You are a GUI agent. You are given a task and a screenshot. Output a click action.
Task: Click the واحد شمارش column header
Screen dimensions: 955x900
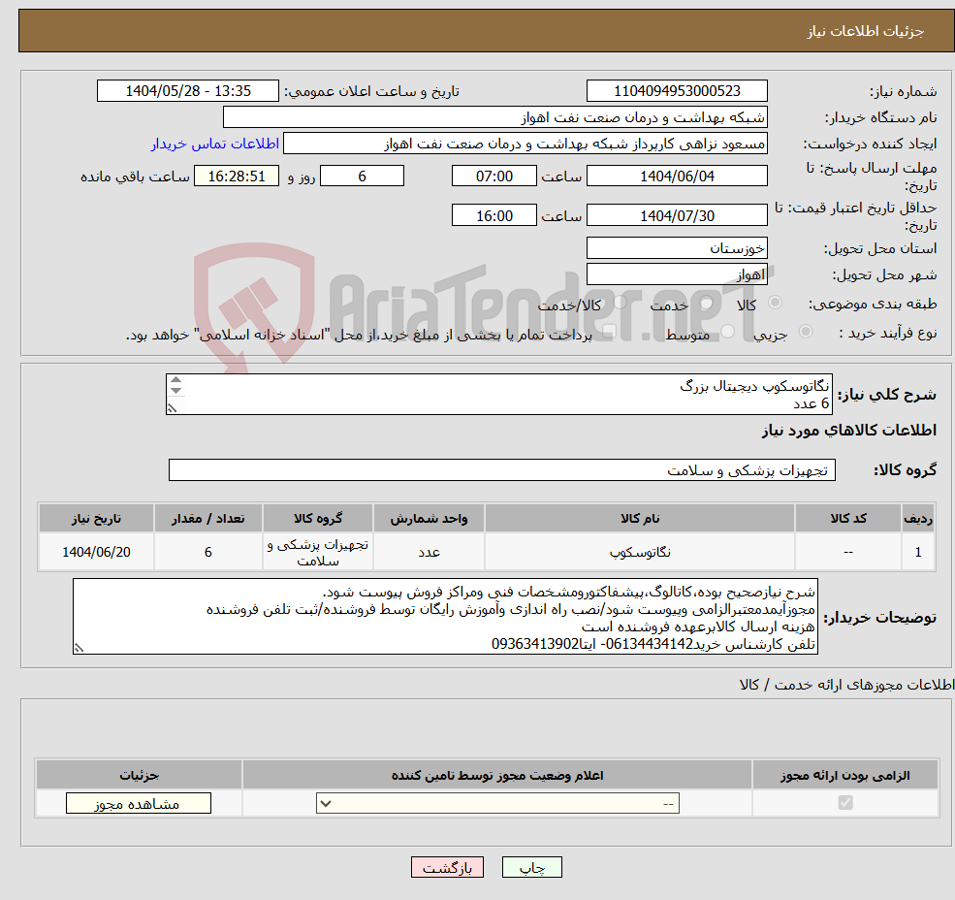[429, 518]
